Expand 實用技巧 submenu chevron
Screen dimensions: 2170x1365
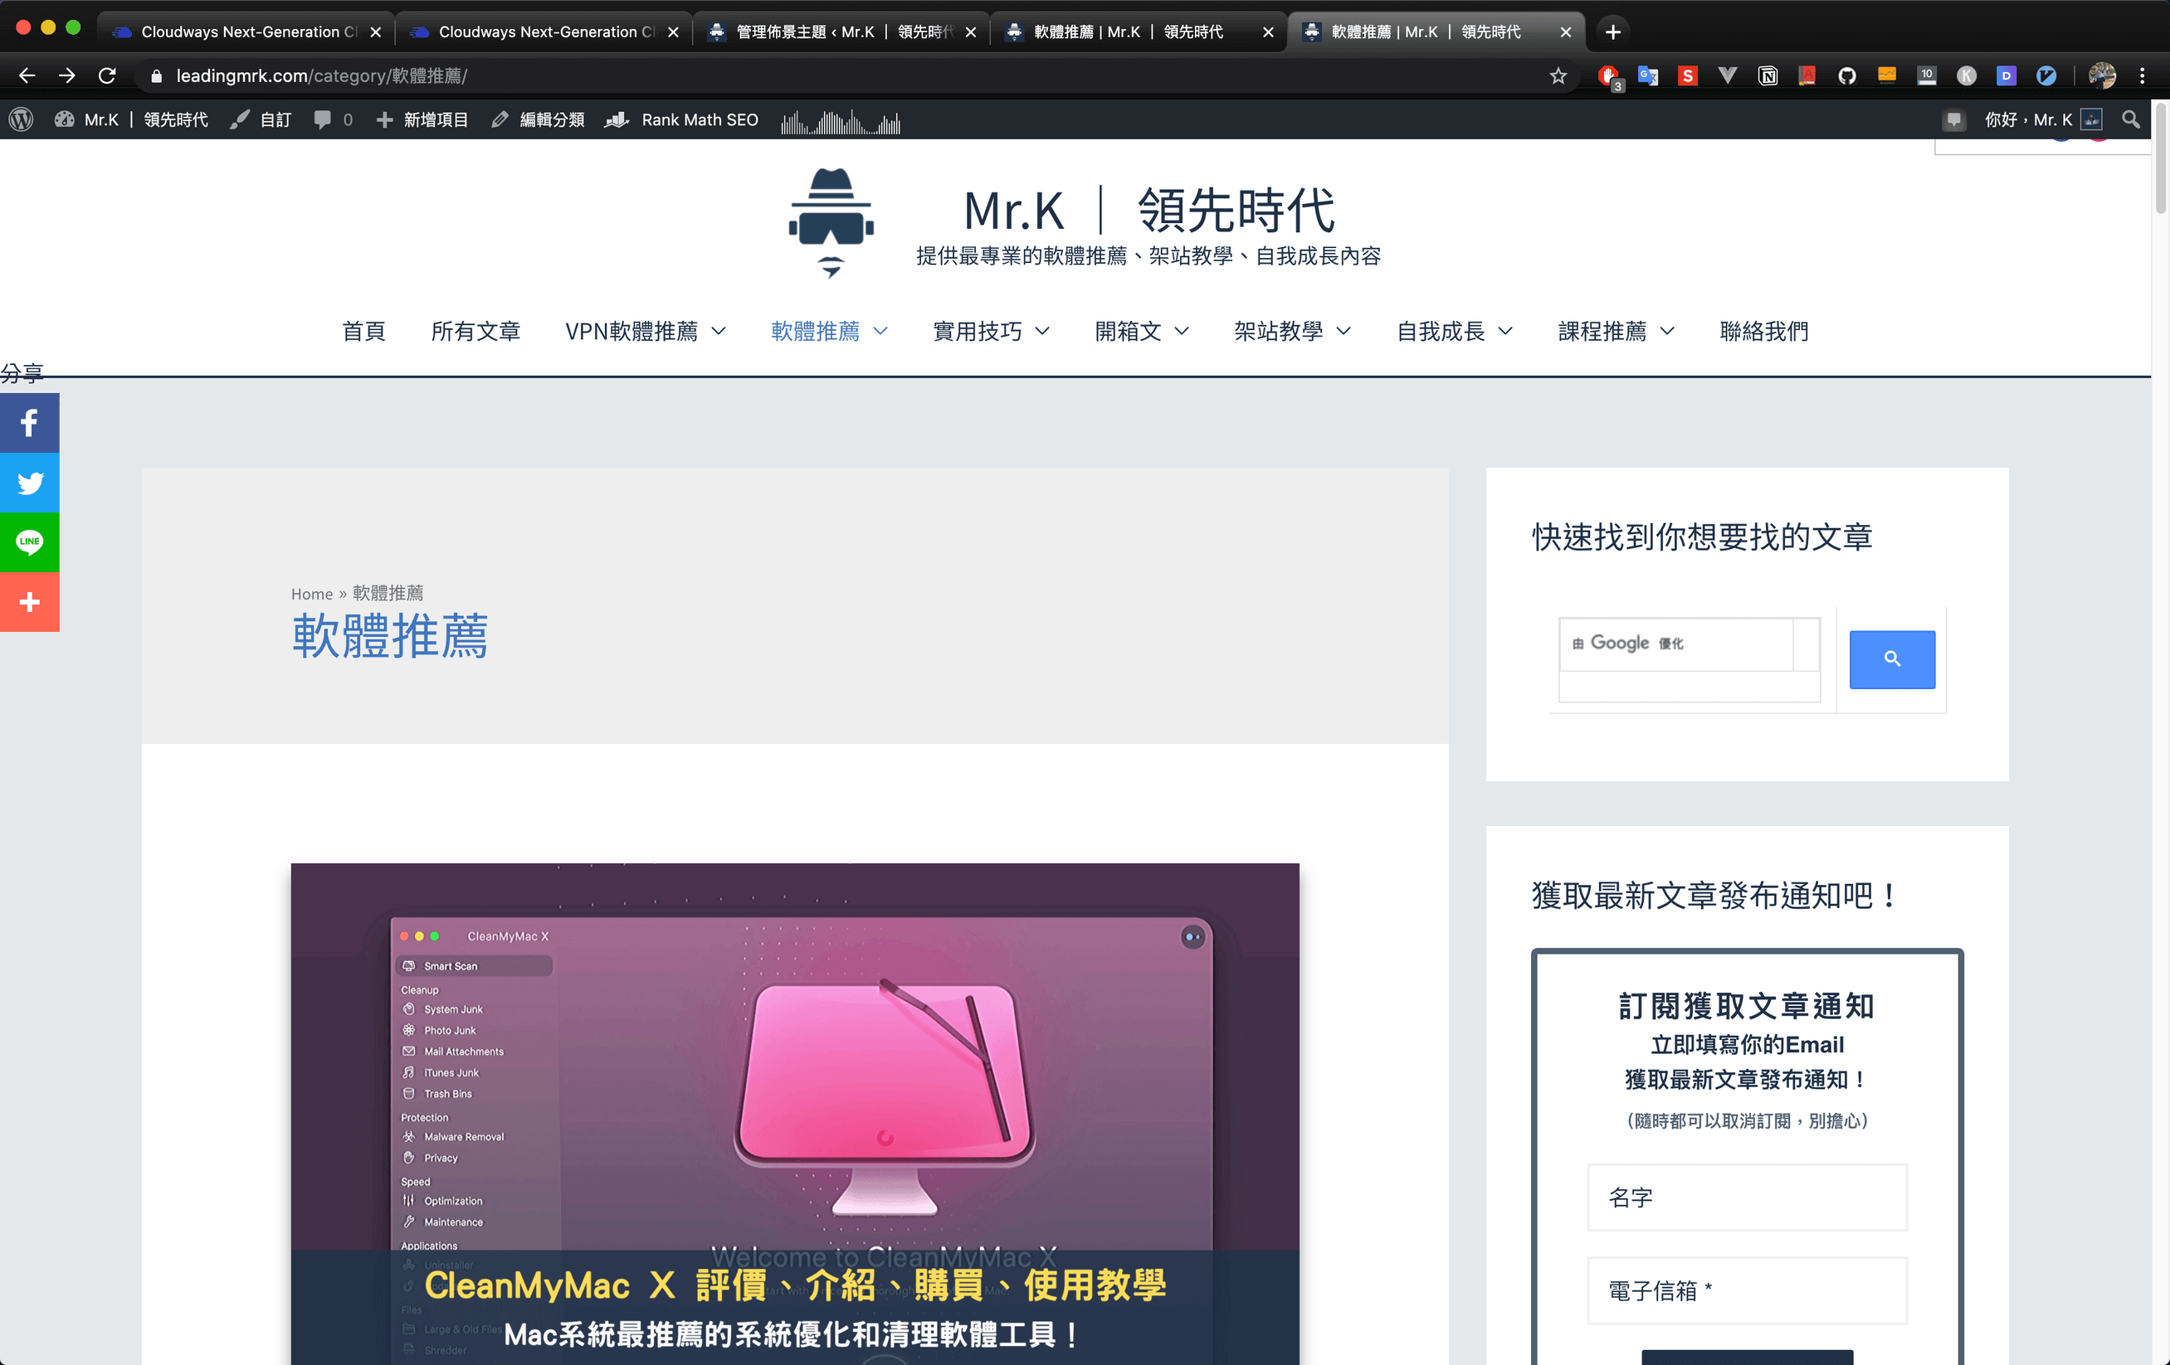click(1042, 332)
